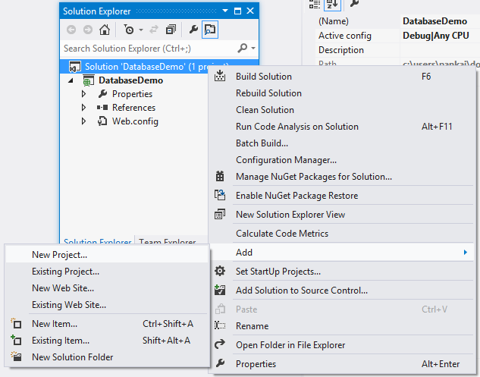Choose Existing Web Site from submenu
Screen dimensions: 480x377
107,305
